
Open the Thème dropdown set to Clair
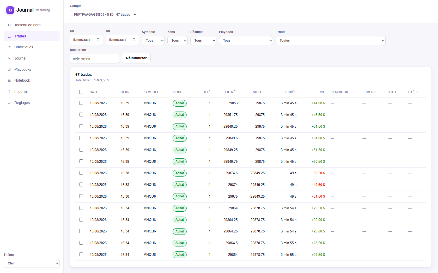click(x=32, y=263)
